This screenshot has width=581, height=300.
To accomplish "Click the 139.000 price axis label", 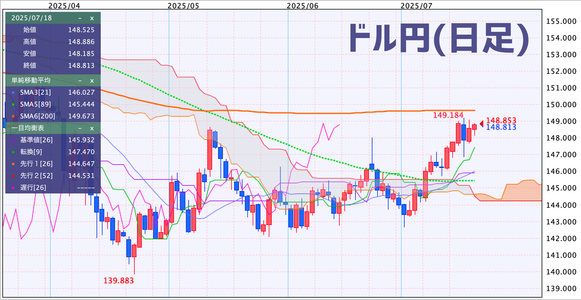I will tap(561, 288).
